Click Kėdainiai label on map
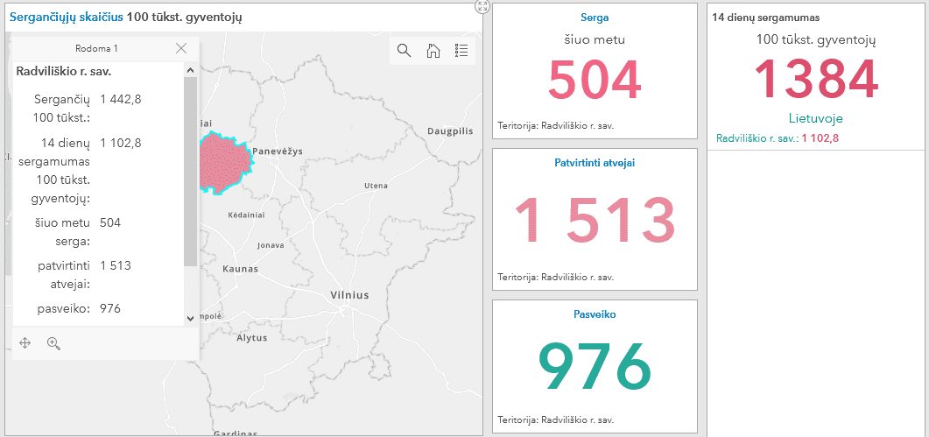 (246, 215)
